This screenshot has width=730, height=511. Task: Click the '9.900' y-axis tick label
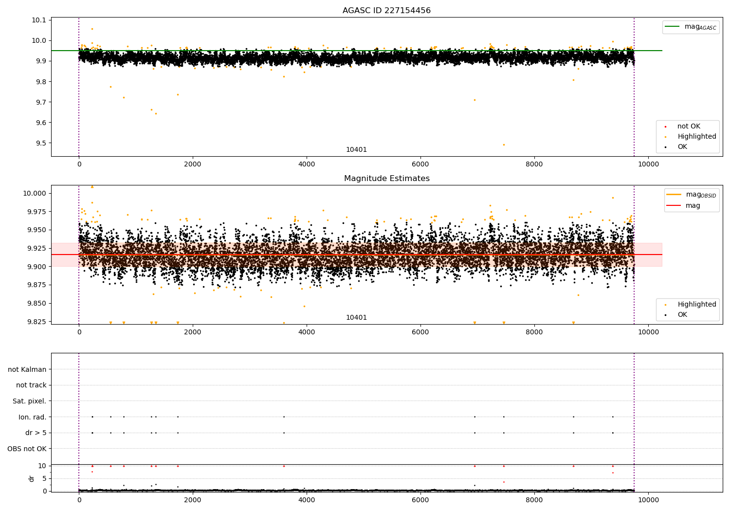[36, 267]
